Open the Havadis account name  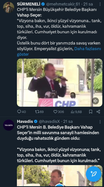pos(25,121)
